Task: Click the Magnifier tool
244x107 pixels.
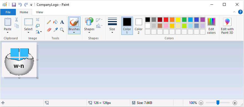Action: coord(62,30)
